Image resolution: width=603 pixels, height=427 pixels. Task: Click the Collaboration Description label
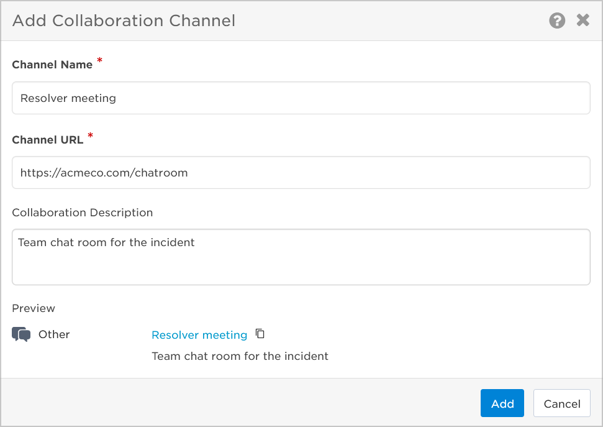coord(83,213)
